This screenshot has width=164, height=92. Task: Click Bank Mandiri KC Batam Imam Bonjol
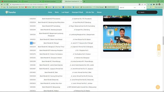point(51,39)
